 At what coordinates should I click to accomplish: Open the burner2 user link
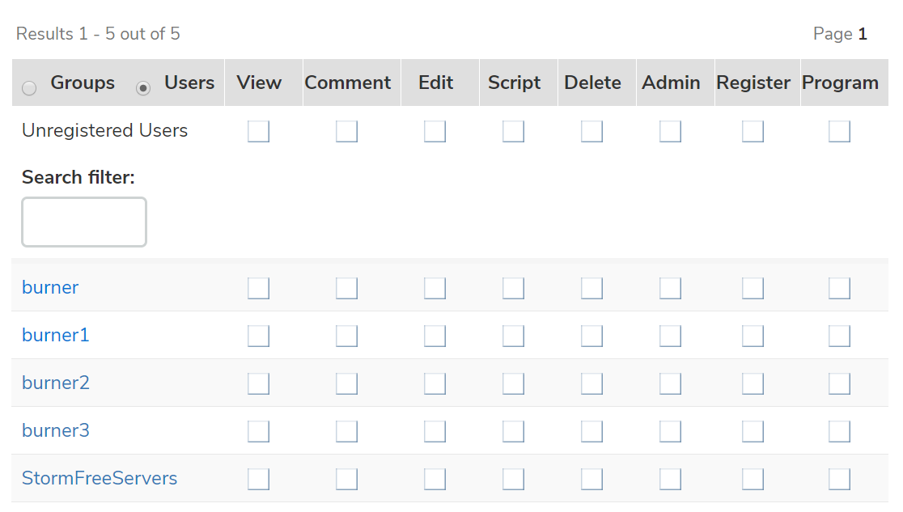click(56, 383)
